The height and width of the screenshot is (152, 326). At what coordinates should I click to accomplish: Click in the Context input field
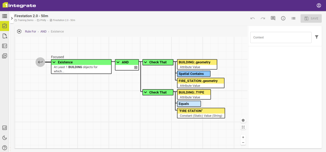[281, 37]
